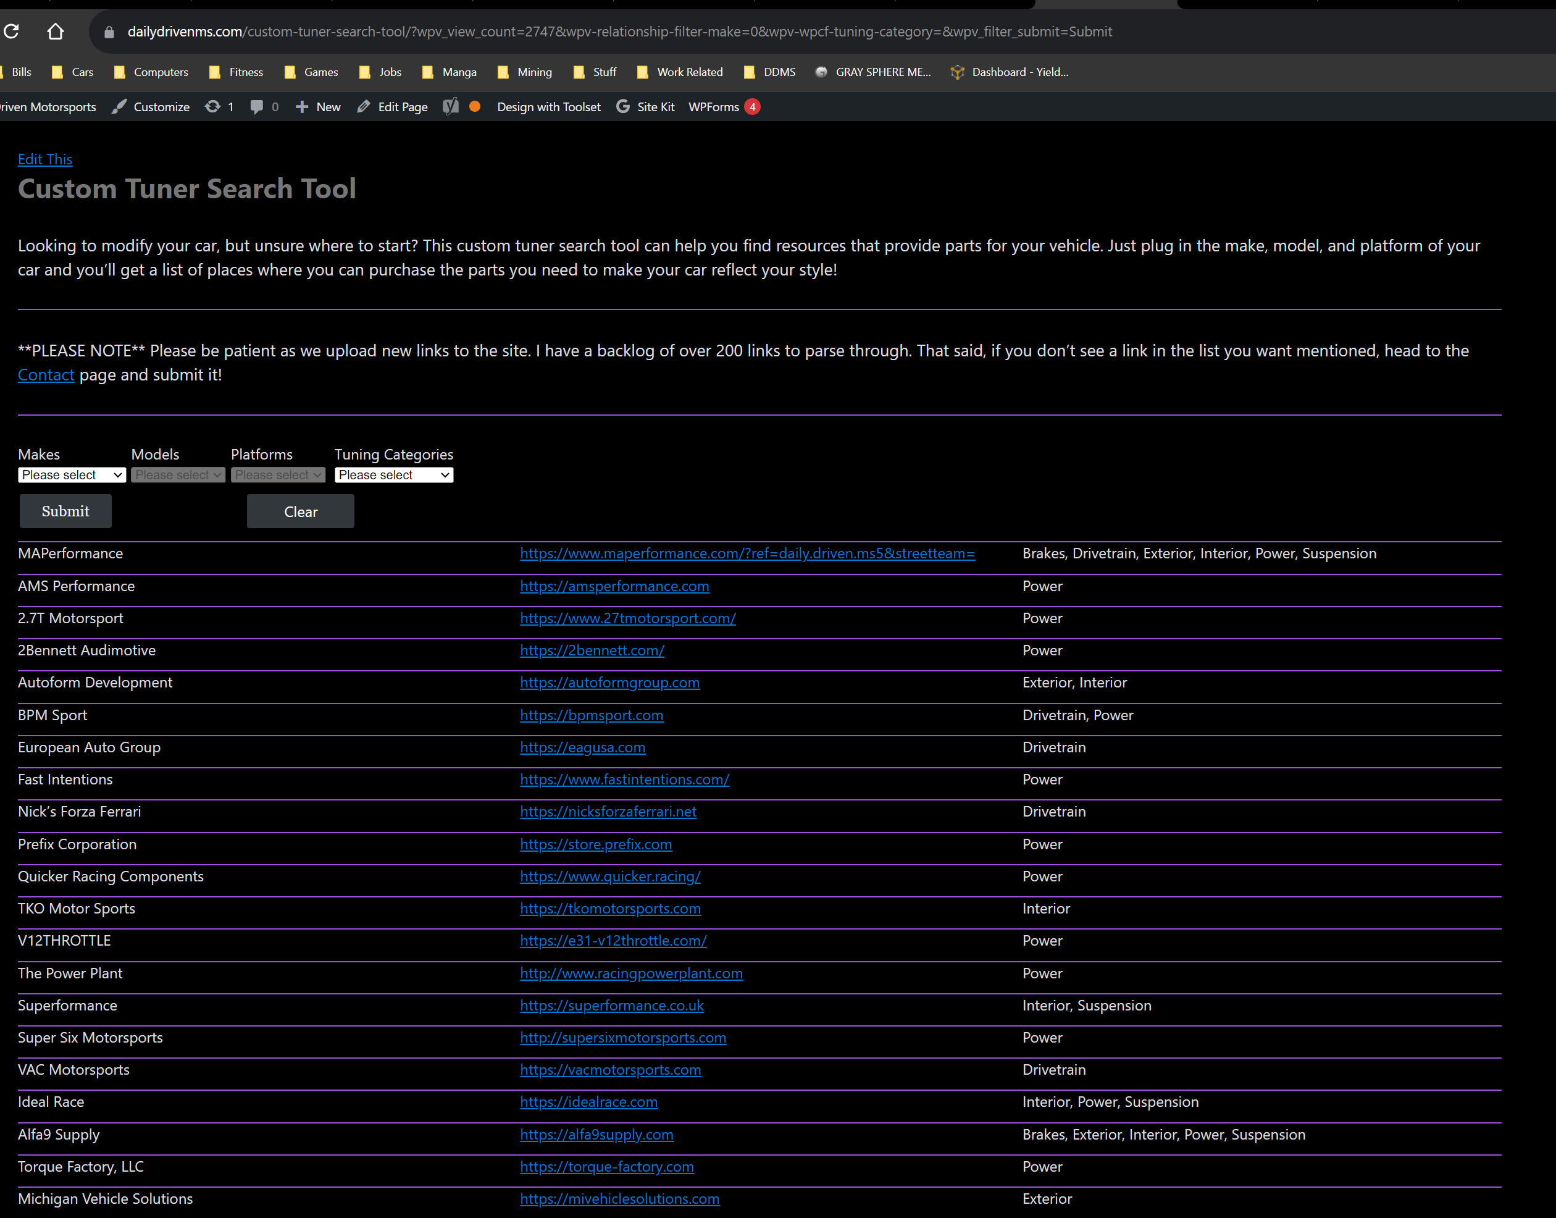Open the Driven Motorsports site menu
This screenshot has height=1218, width=1556.
[x=48, y=107]
